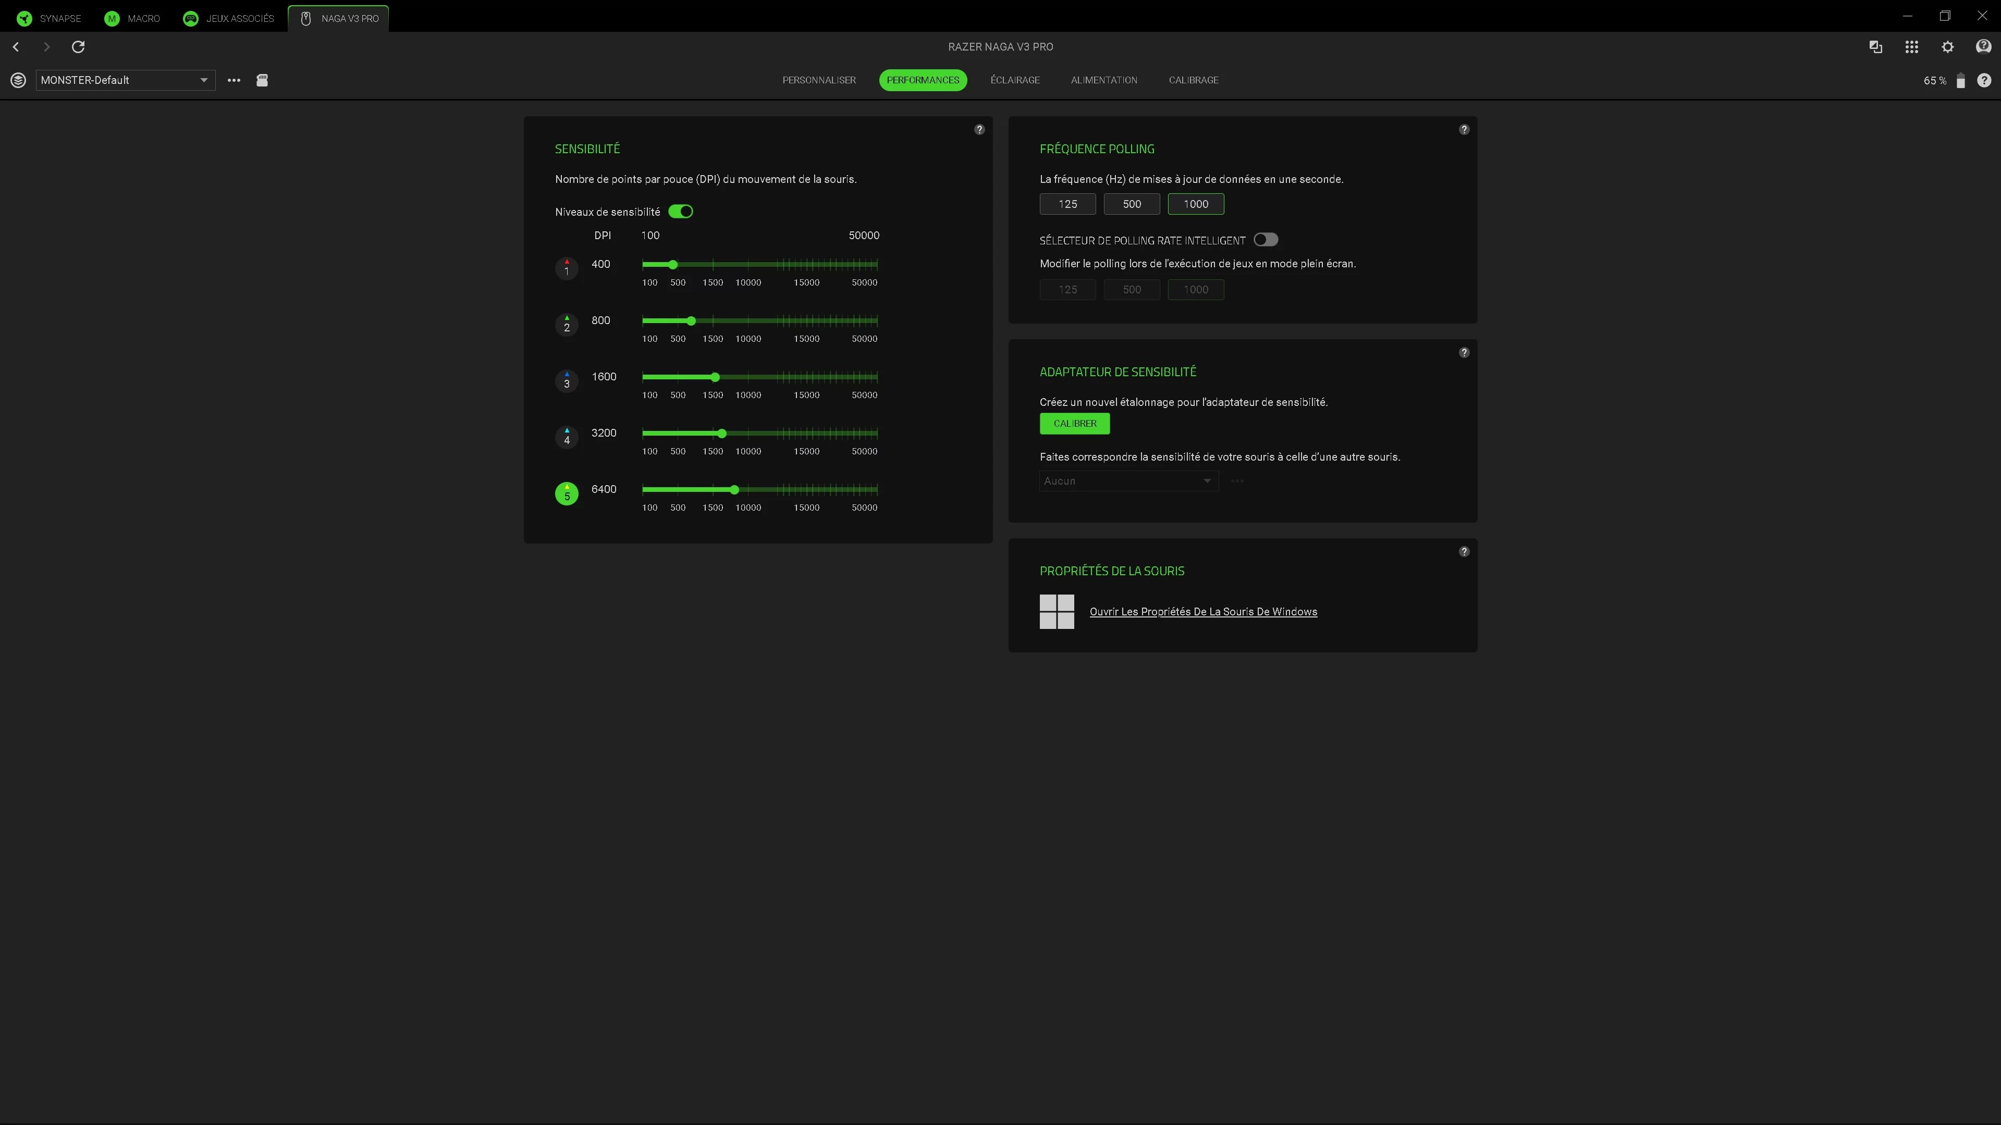The height and width of the screenshot is (1125, 2001).
Task: Open the three-dot profile options menu
Action: 234,80
